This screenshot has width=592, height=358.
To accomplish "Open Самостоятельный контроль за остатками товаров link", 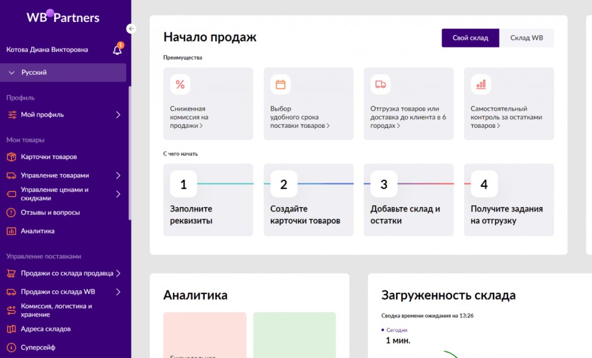I will (506, 117).
